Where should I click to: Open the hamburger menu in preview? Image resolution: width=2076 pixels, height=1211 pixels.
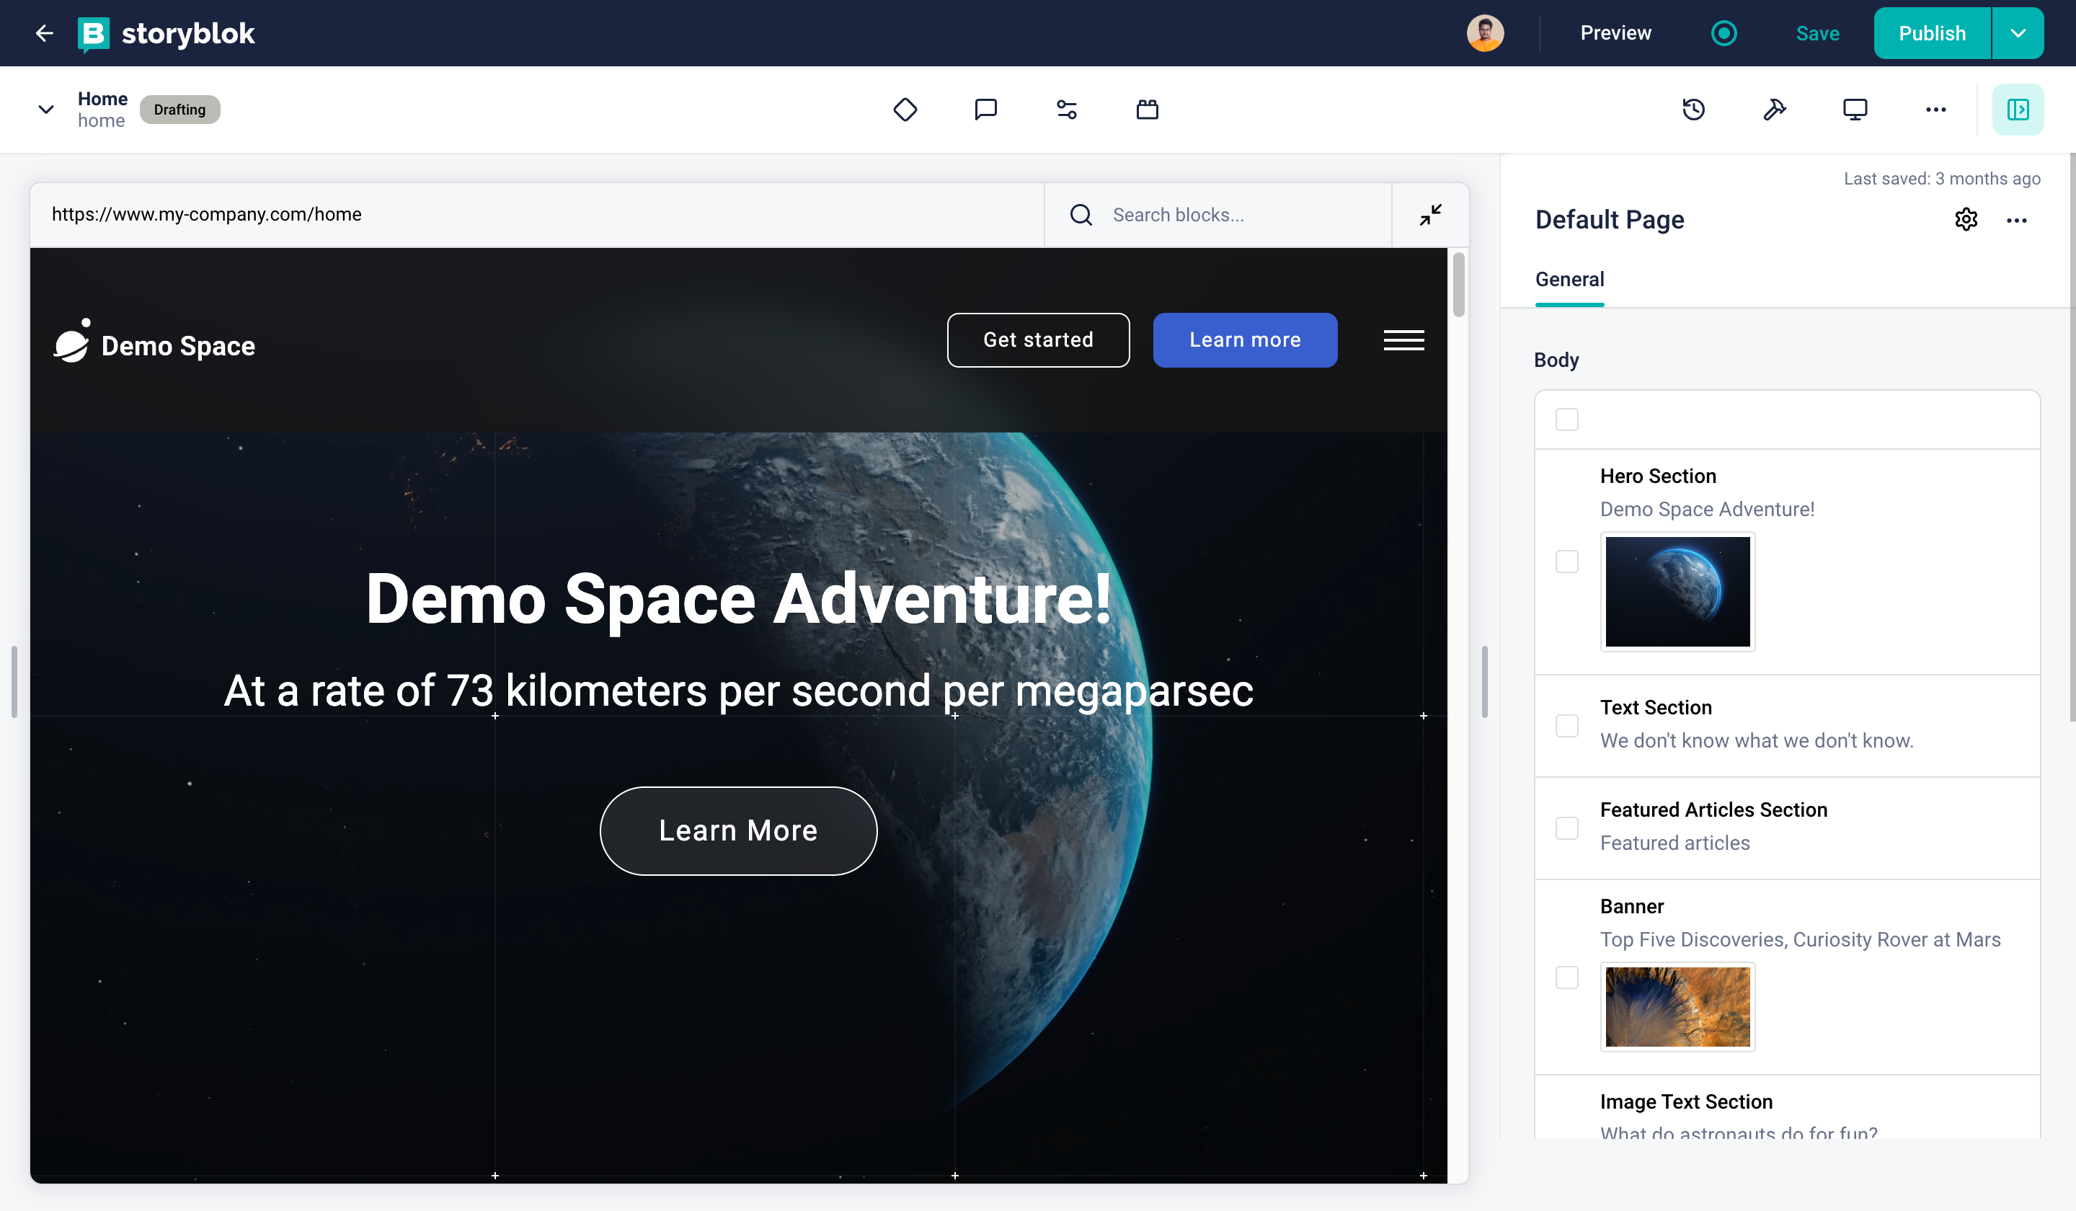1403,340
